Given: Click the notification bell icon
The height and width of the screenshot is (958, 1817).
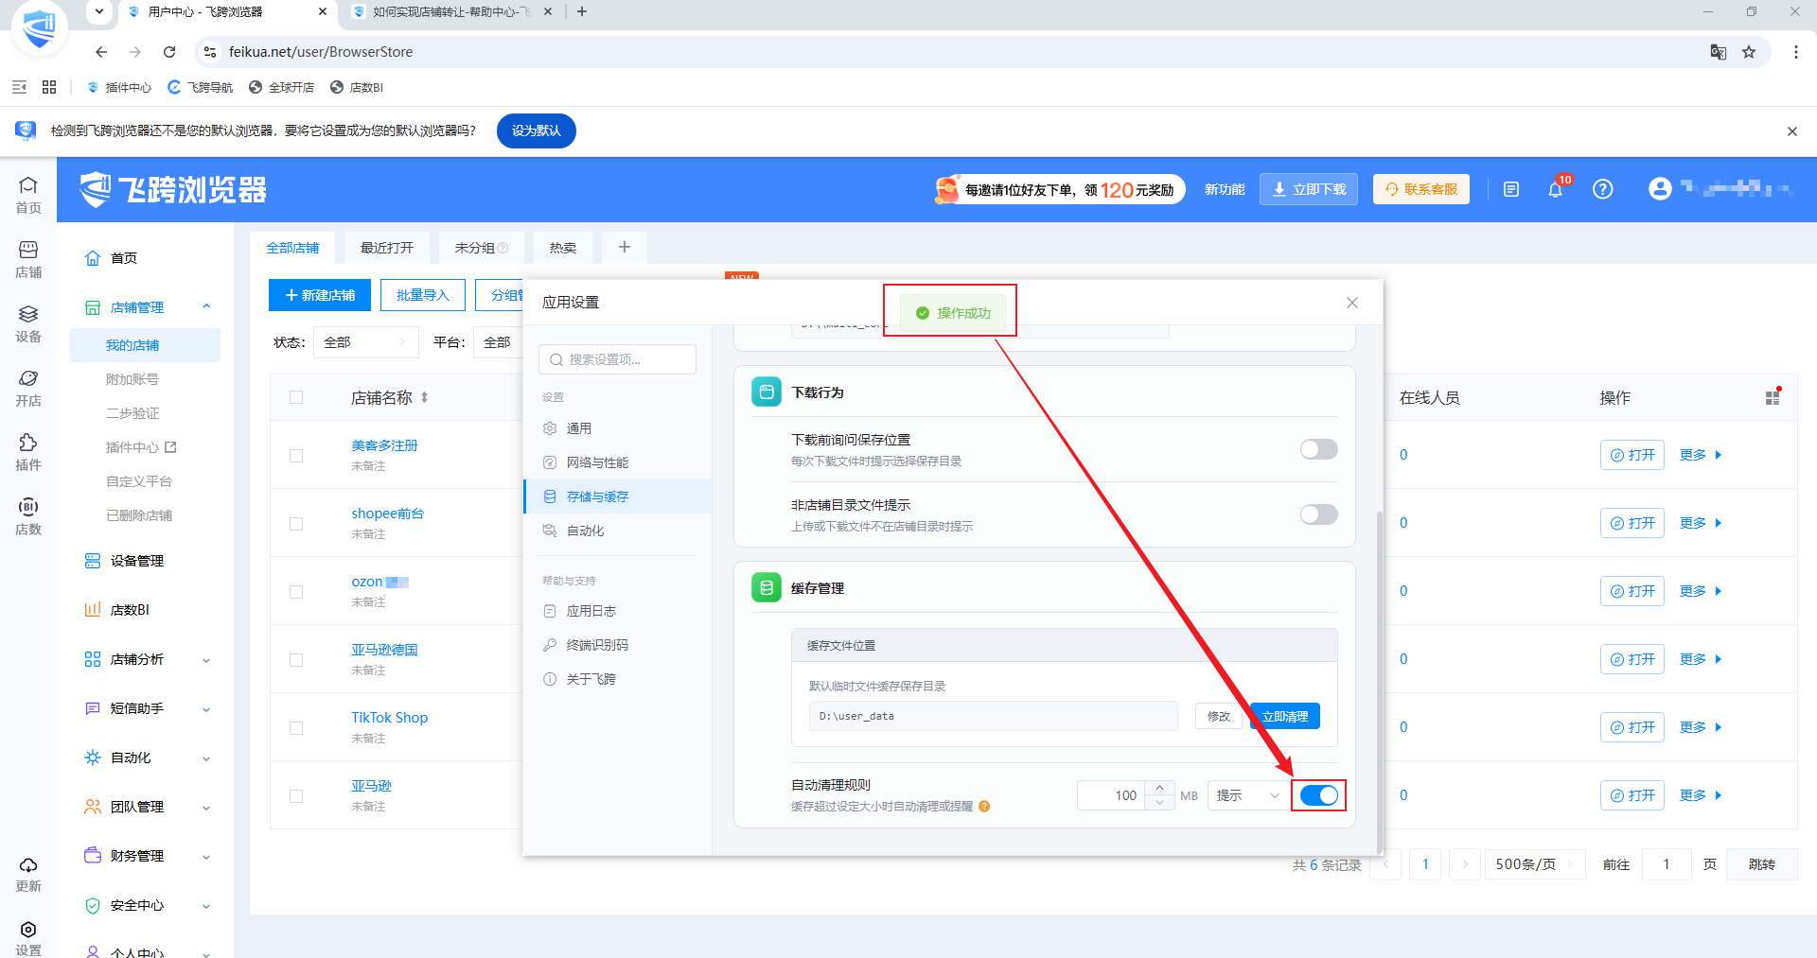Looking at the screenshot, I should (1555, 189).
